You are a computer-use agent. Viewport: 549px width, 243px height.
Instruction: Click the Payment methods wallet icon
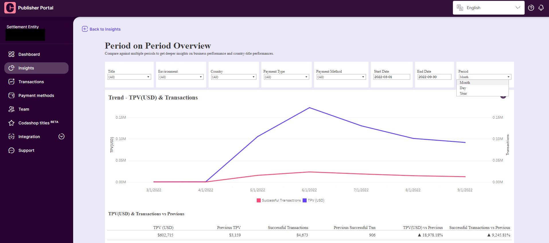[x=11, y=95]
